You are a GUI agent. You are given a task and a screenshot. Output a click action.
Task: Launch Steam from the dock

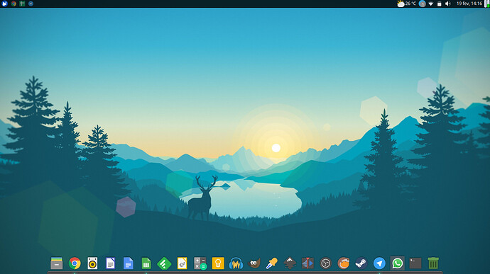[x=361, y=263]
